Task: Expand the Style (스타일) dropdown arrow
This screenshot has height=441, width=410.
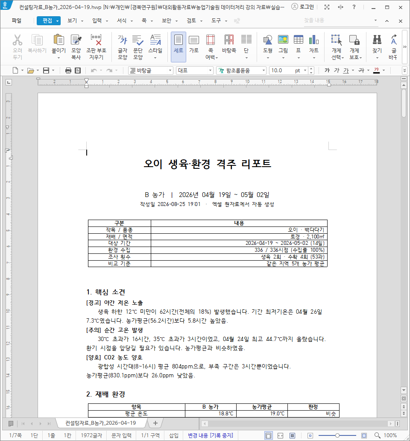Action: (155, 58)
